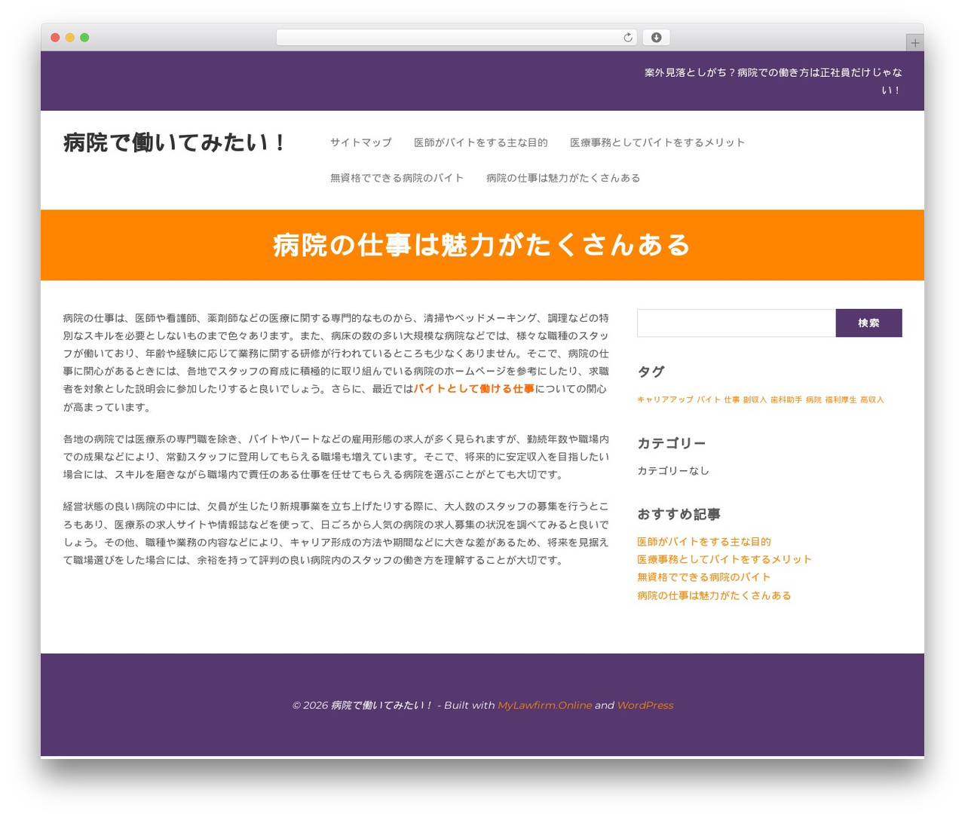Select the 福利厚生 tag

coord(841,400)
